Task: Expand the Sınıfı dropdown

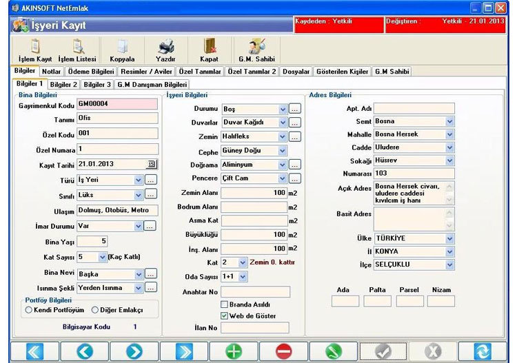Action: pos(138,195)
